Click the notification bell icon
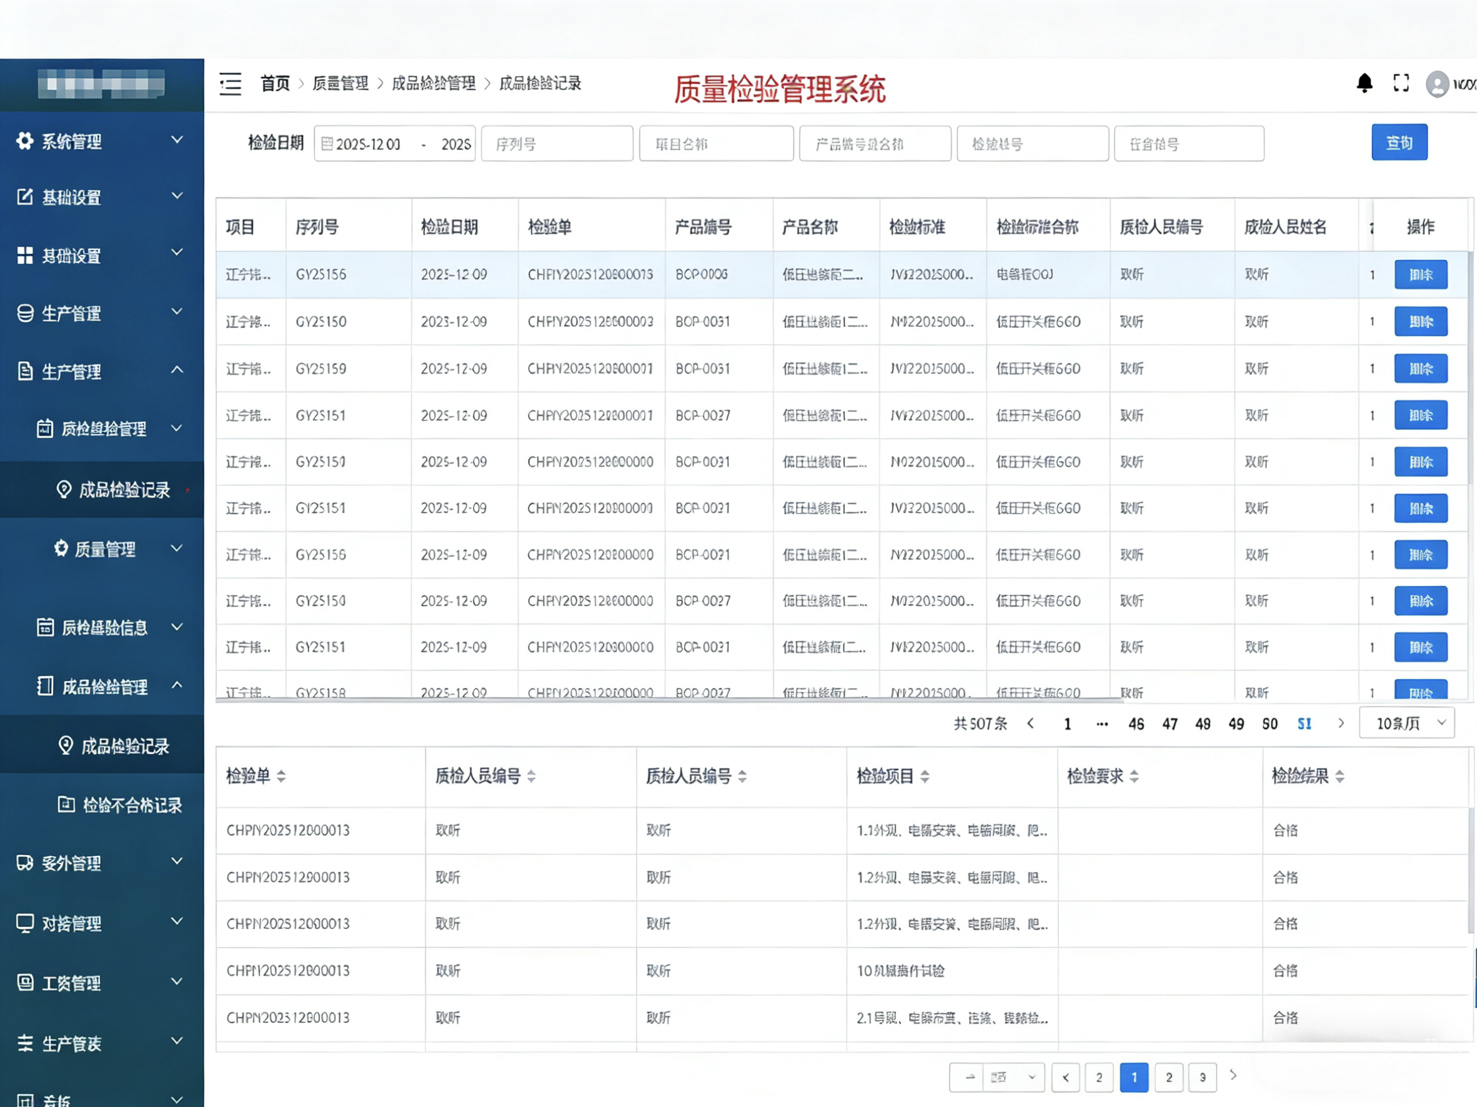 point(1364,84)
